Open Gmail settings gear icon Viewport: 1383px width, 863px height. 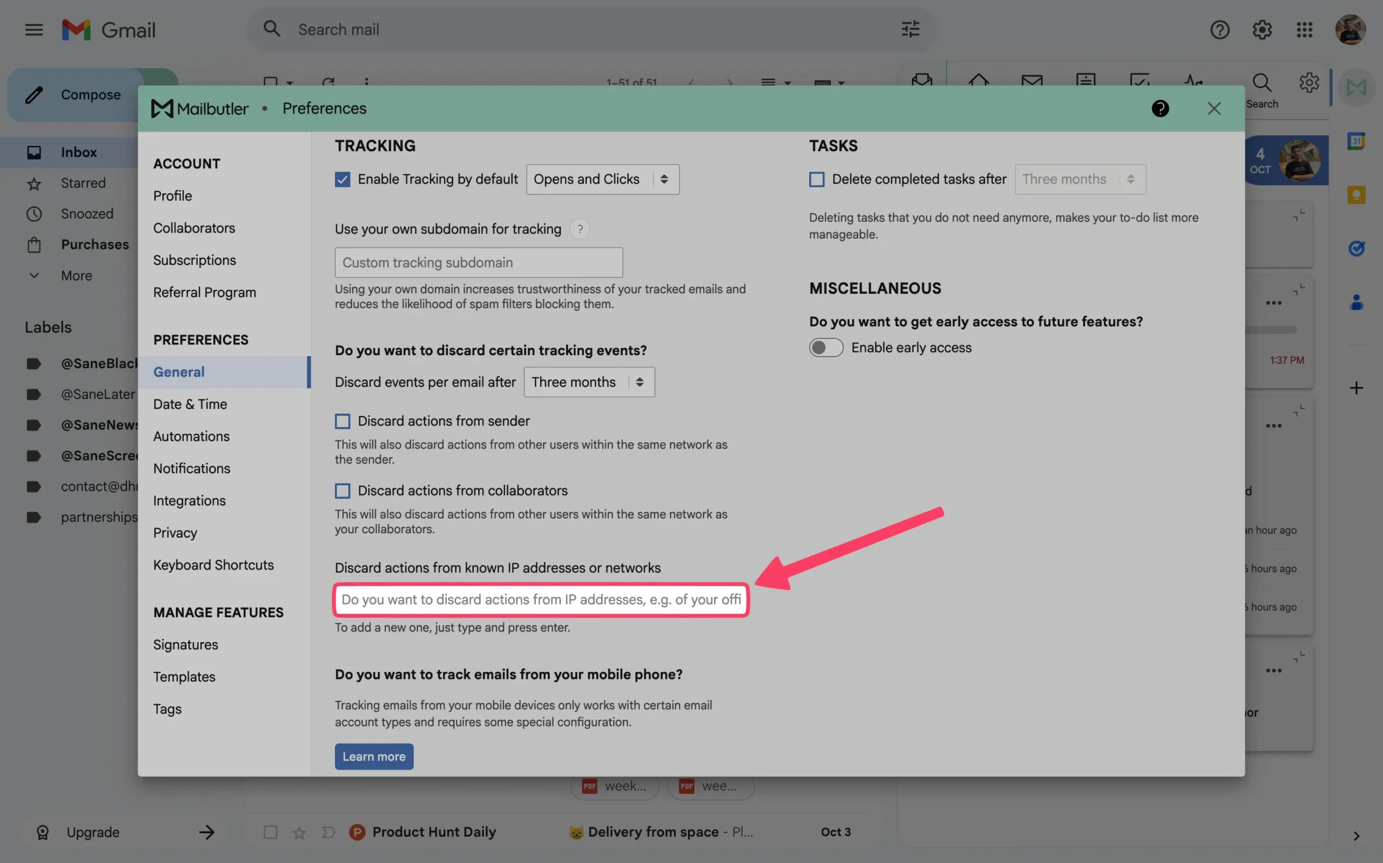pyautogui.click(x=1262, y=30)
